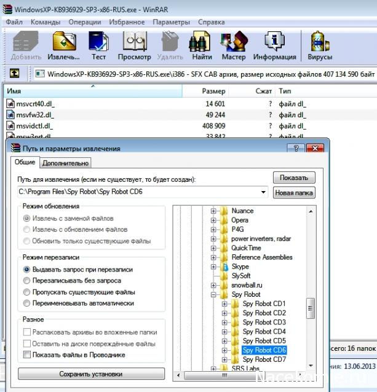Expand the Reference Assemblies node
377x392 pixels.
tap(213, 257)
